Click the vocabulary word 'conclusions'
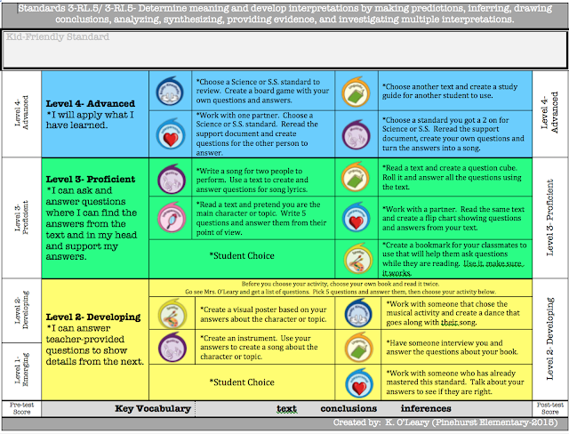This screenshot has height=434, width=569. (349, 408)
